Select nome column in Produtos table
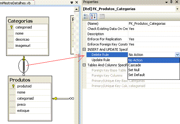The height and width of the screenshot is (124, 180). click(x=21, y=92)
